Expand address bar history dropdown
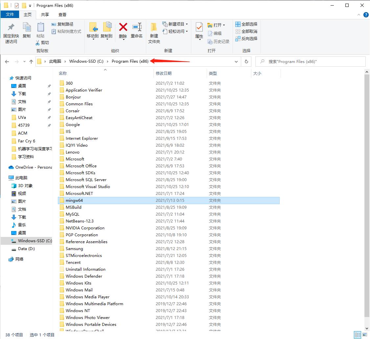 pyautogui.click(x=236, y=61)
